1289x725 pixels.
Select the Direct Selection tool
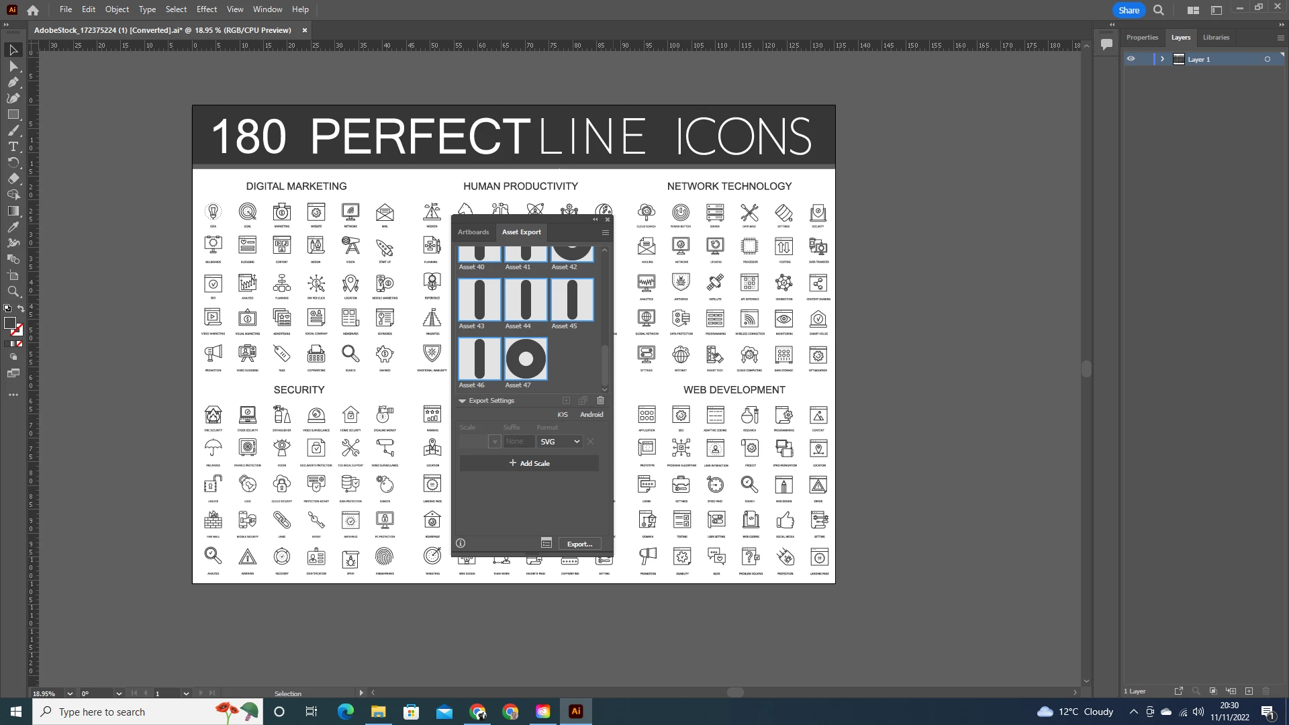coord(13,66)
